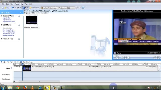Open the Tools menu

click(x=17, y=4)
